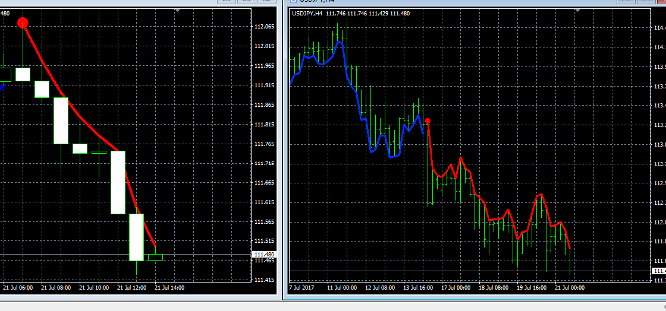
Task: Click the large red dot marker in left chart
Action: click(x=23, y=23)
